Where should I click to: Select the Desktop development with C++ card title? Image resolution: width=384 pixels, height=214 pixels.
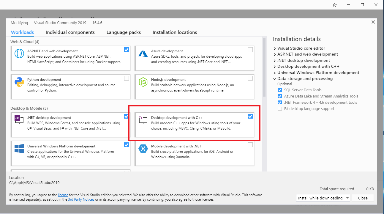tap(177, 118)
